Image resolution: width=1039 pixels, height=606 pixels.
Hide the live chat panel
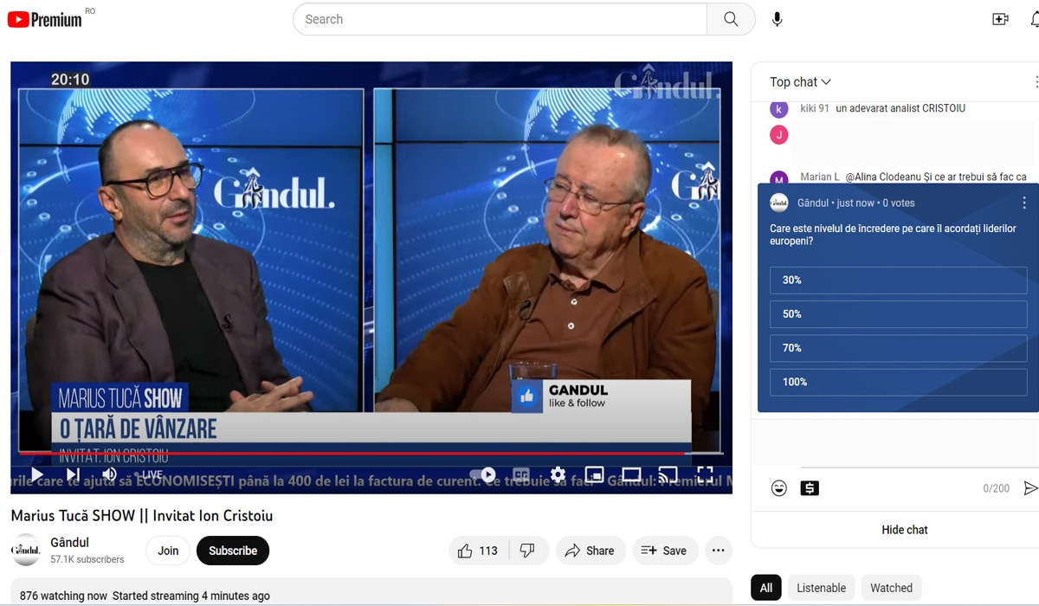tap(905, 530)
